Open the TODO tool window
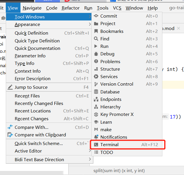The height and width of the screenshot is (175, 184). [x=107, y=152]
